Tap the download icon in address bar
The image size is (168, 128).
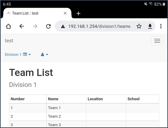(150, 26)
